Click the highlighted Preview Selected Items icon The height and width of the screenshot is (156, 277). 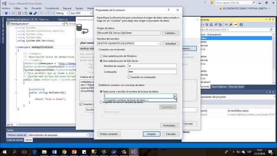235,25
